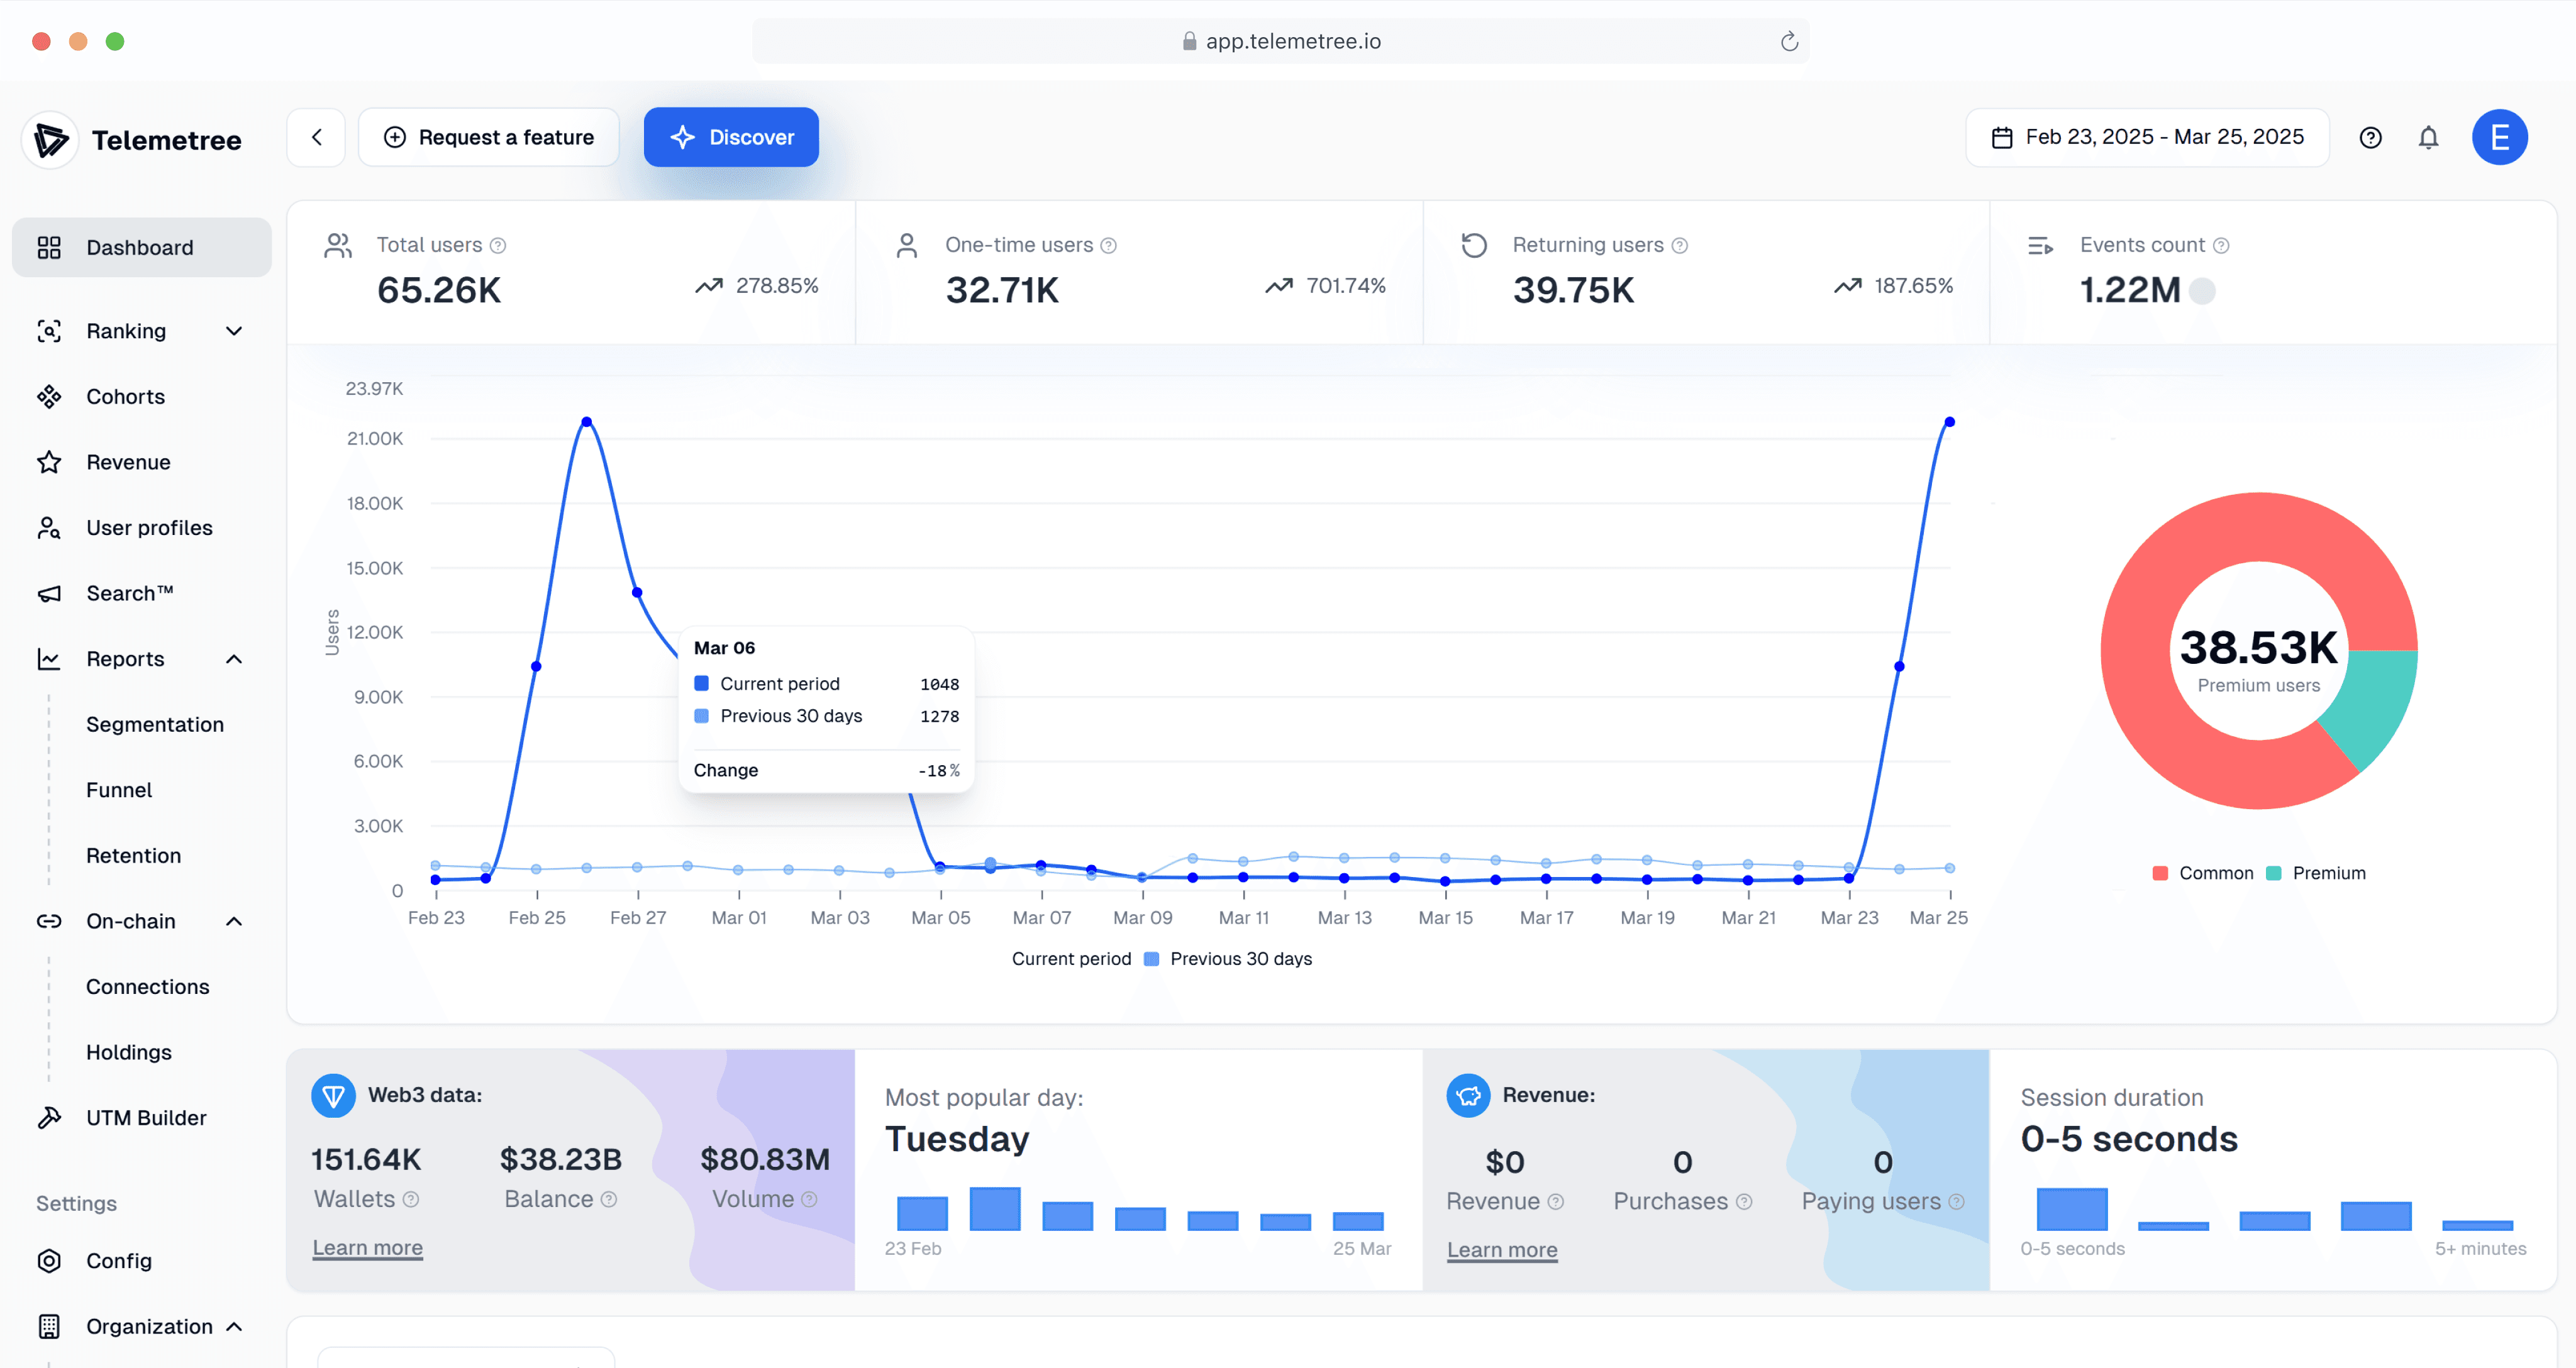
Task: Click the info icon beside Paying users
Action: click(x=1956, y=1201)
